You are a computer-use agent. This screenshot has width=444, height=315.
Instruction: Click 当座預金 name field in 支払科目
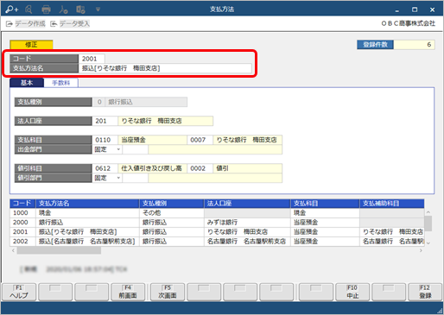pos(152,140)
